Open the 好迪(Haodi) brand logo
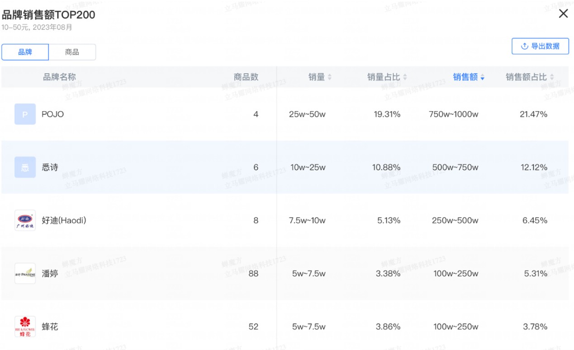This screenshot has width=574, height=350. tap(25, 220)
